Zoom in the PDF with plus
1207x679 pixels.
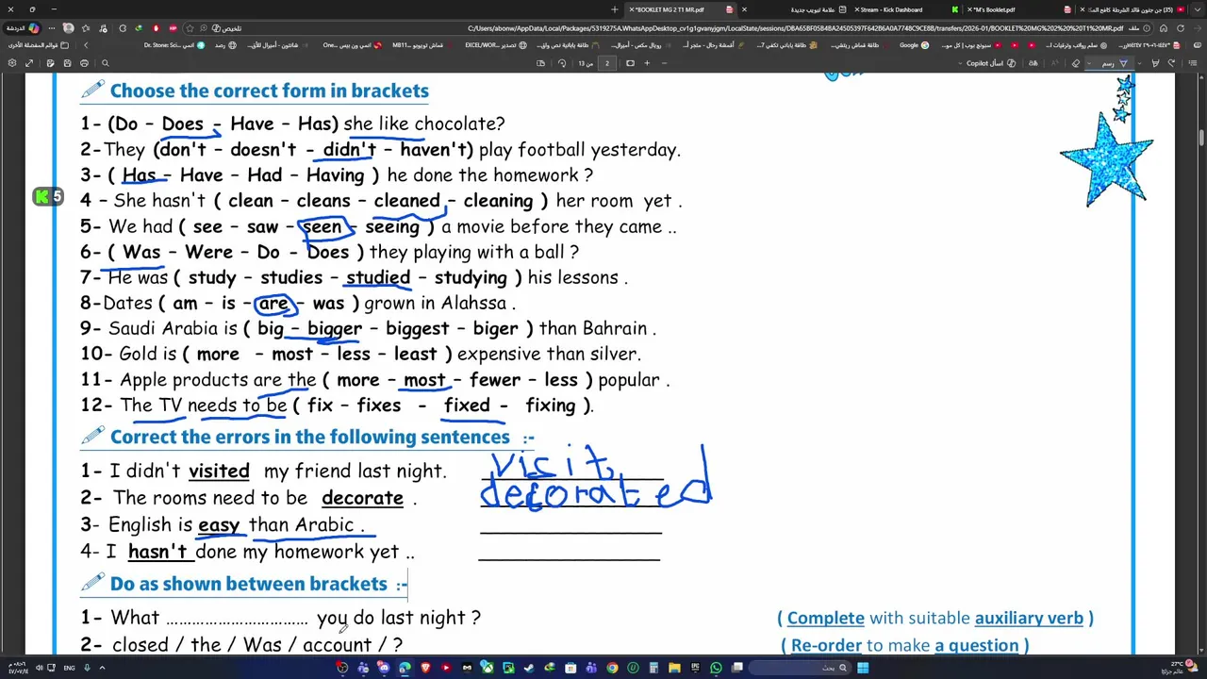pyautogui.click(x=647, y=63)
